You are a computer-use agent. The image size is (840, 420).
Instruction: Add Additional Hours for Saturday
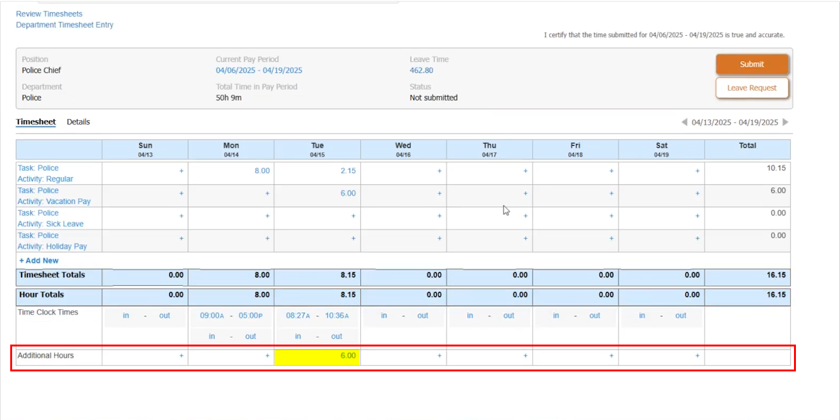pos(698,355)
